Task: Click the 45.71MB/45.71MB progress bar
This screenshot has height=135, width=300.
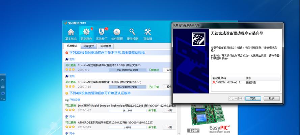Action: [128, 87]
